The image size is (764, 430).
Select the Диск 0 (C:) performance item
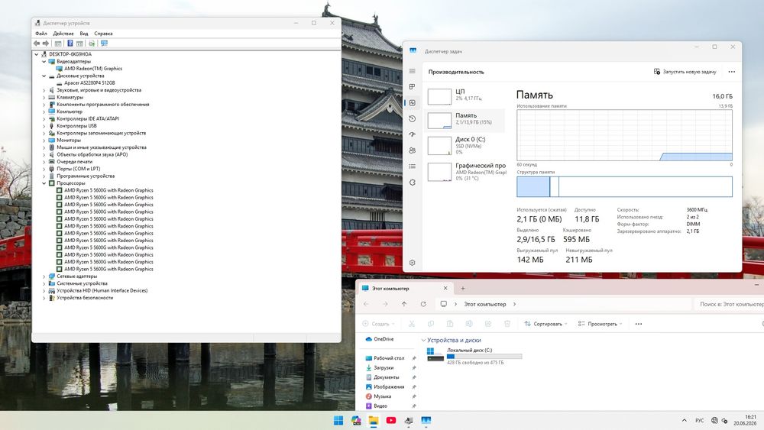click(465, 146)
